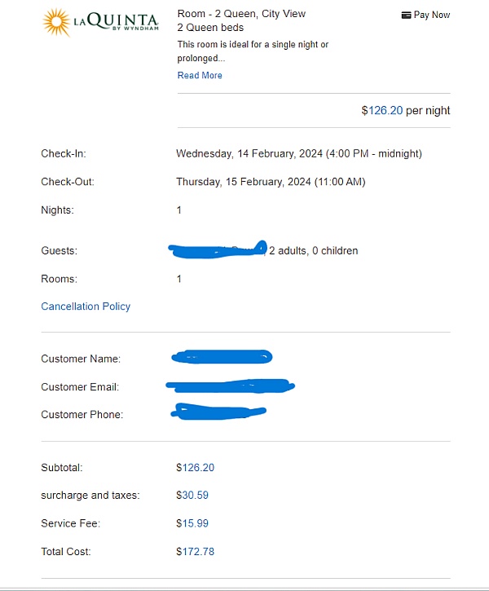
Task: Click the redacted Customer Name value
Action: 222,357
